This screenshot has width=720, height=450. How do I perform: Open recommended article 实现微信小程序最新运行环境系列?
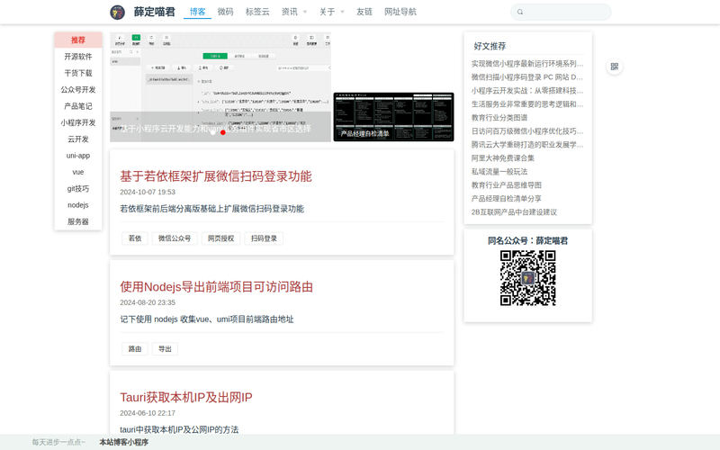pos(527,63)
